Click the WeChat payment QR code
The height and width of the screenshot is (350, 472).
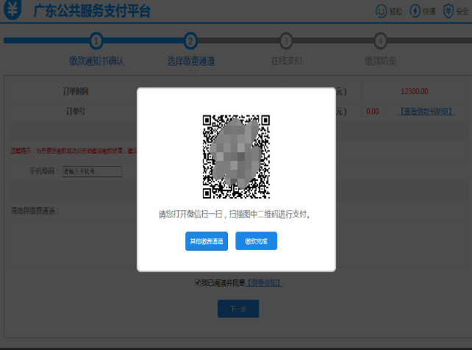tap(236, 157)
